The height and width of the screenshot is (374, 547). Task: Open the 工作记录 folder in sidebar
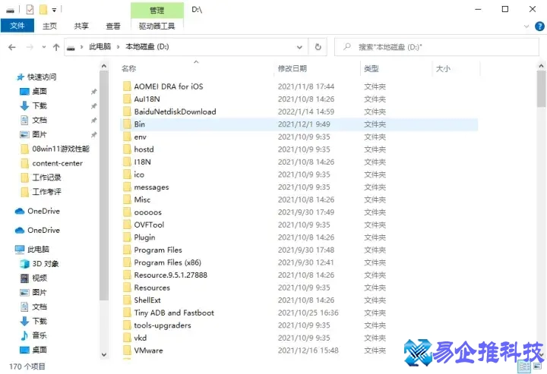point(46,178)
